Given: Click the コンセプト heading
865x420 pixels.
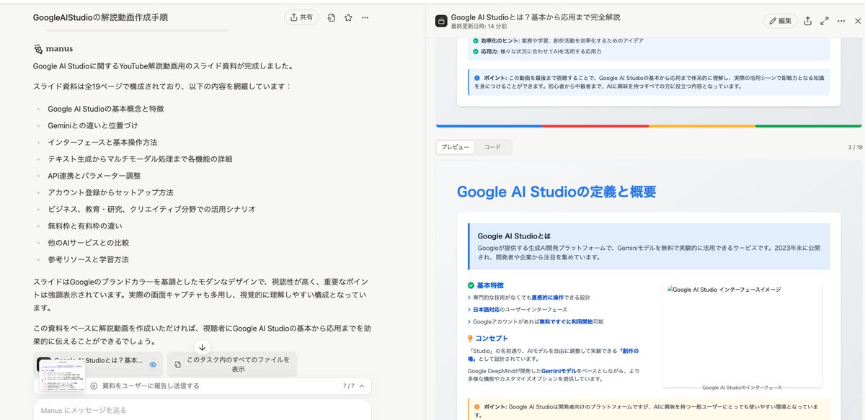Looking at the screenshot, I should point(492,338).
